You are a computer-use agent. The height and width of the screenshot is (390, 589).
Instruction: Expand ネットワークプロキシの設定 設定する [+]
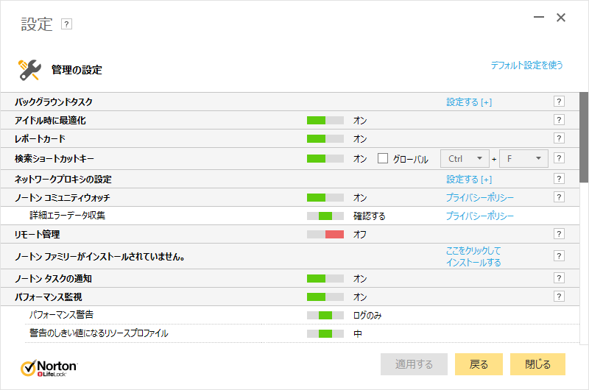click(468, 180)
